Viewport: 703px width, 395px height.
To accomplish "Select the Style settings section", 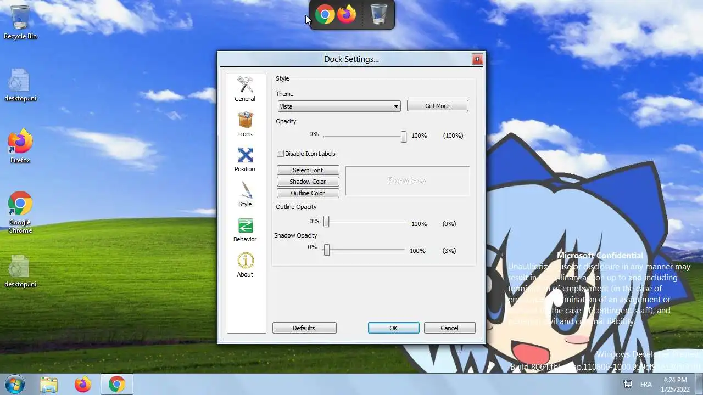I will coord(245,195).
